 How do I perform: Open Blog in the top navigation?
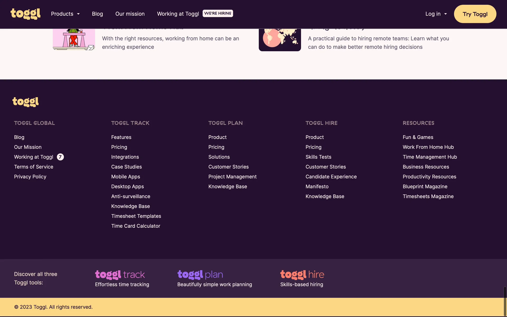pos(97,14)
